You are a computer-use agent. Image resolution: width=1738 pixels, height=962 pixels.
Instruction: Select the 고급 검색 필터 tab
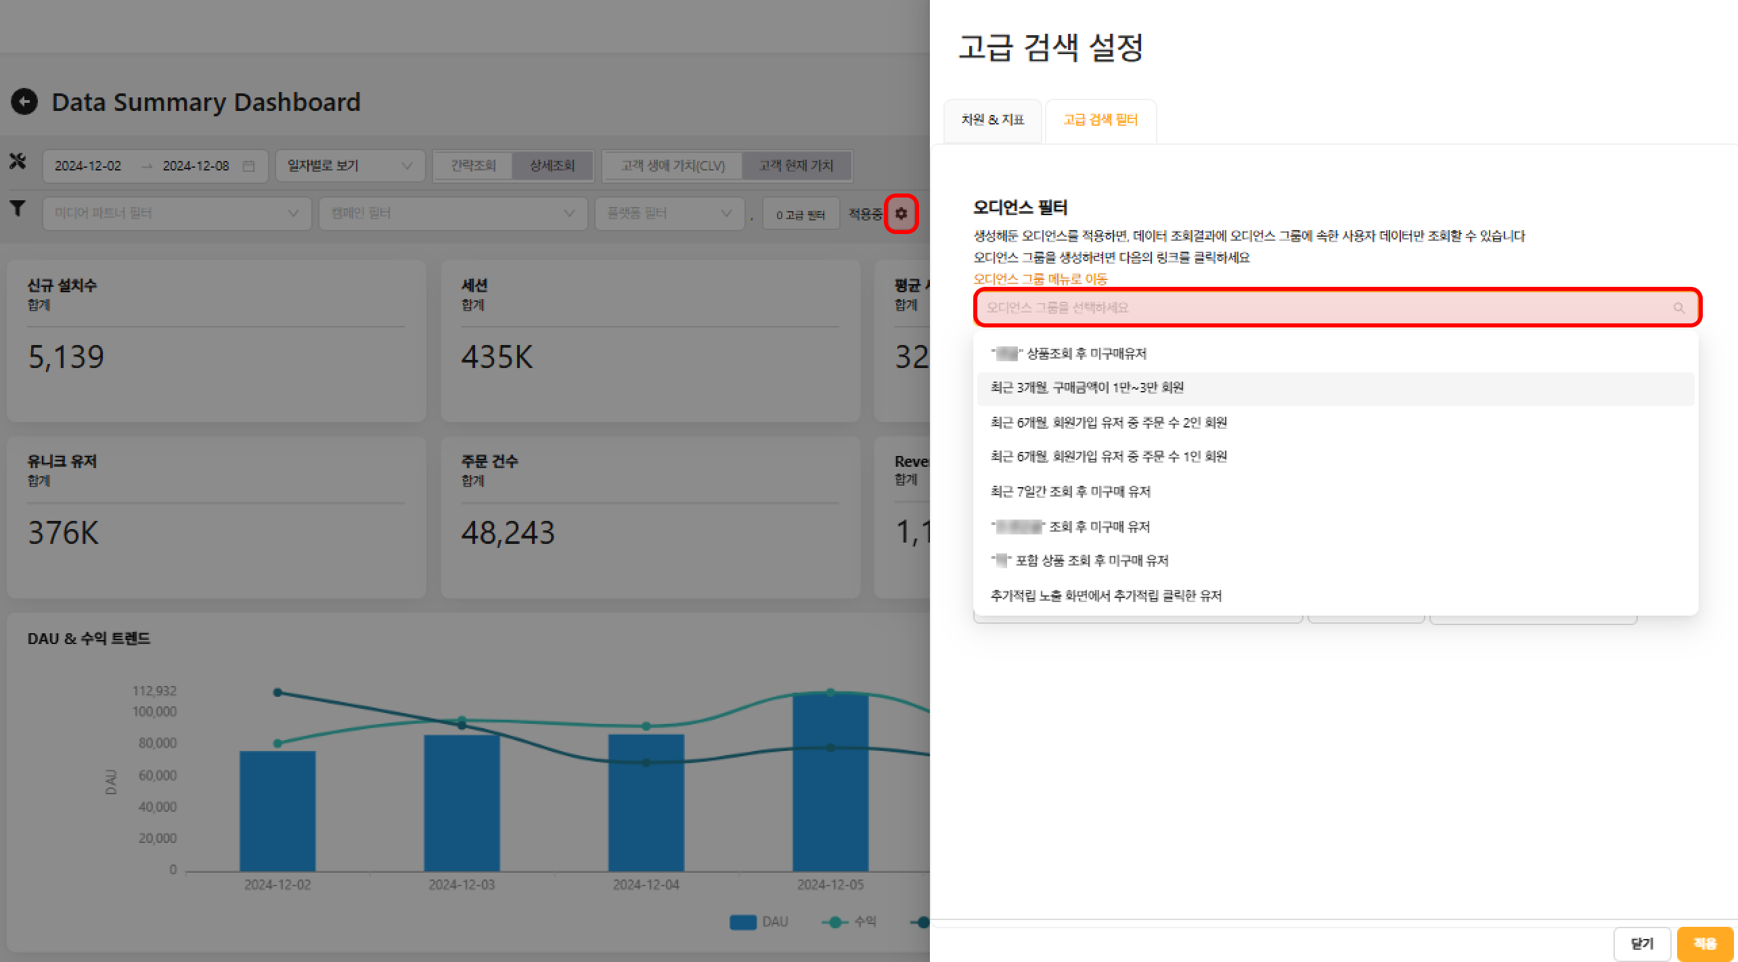click(1100, 120)
